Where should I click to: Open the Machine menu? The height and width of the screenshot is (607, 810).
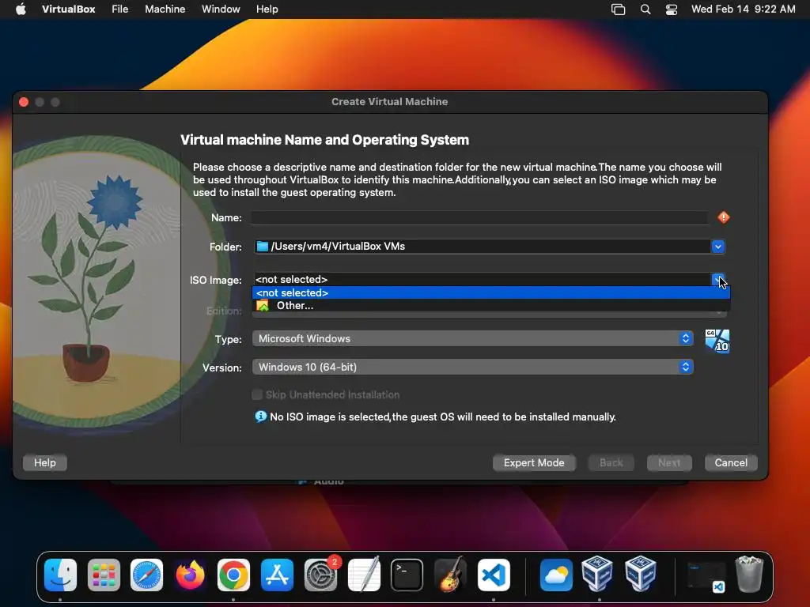tap(165, 9)
